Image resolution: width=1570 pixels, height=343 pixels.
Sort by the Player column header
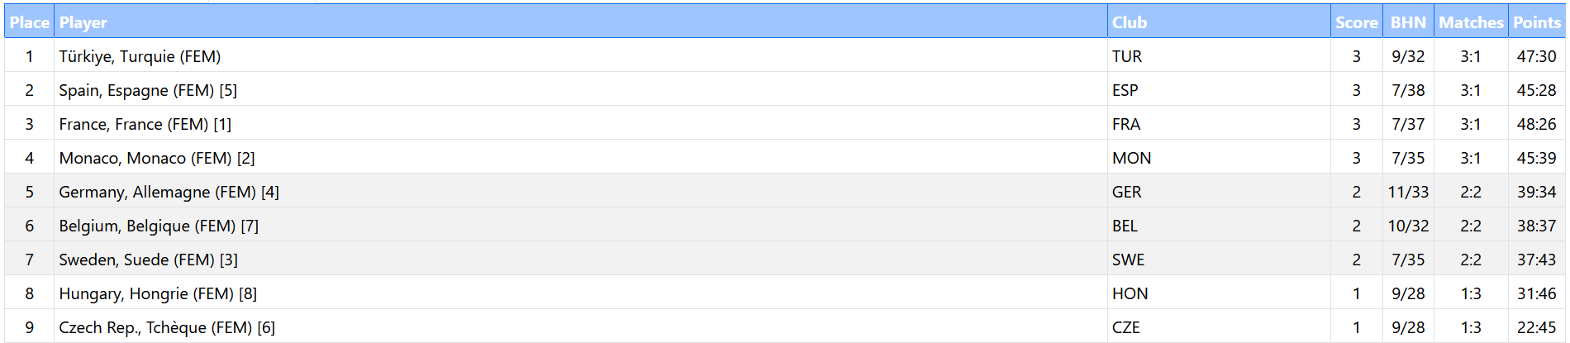click(x=83, y=22)
